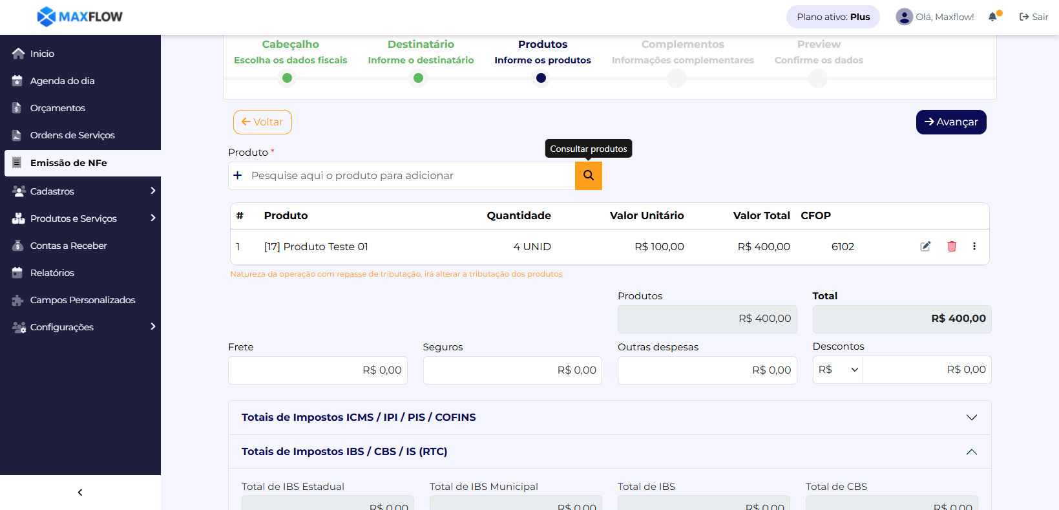Expand Cadastros submenu arrow
The height and width of the screenshot is (510, 1059).
(153, 191)
